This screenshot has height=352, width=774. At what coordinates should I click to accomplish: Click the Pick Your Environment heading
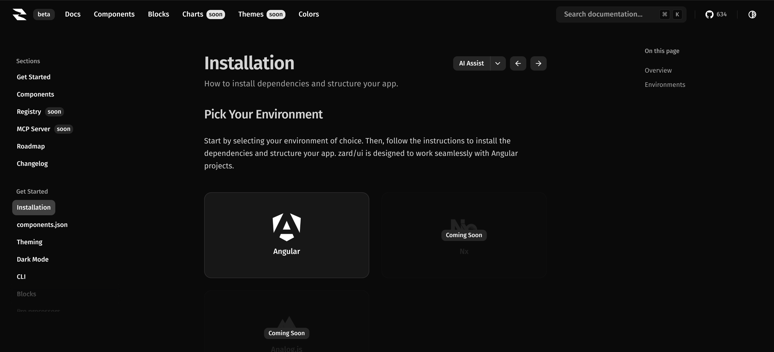tap(263, 114)
